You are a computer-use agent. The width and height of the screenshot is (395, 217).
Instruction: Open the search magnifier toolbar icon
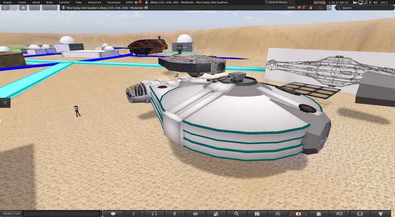point(237,214)
